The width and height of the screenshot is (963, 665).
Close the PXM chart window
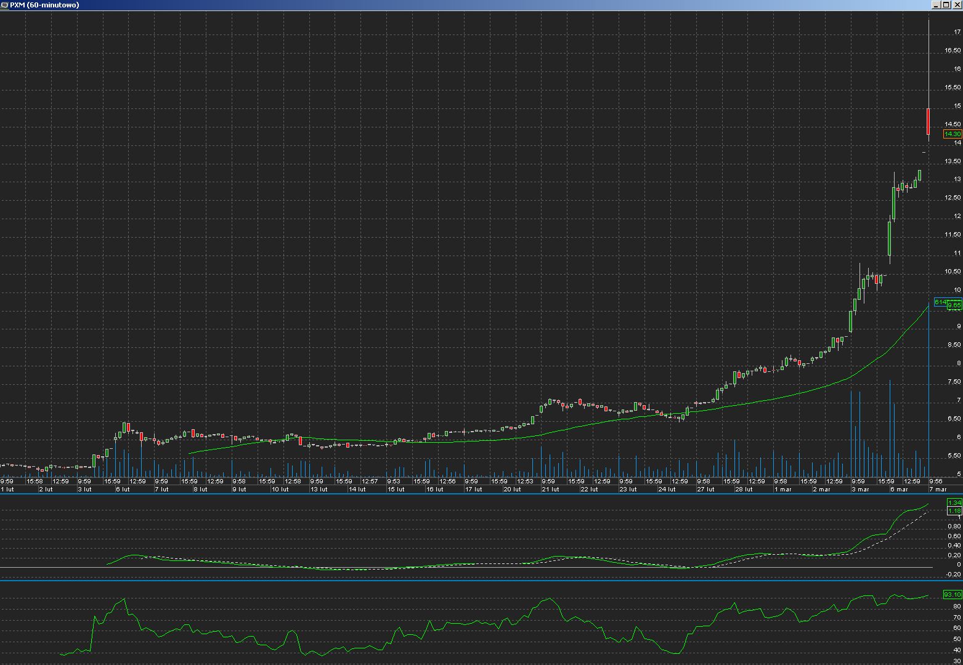click(957, 5)
